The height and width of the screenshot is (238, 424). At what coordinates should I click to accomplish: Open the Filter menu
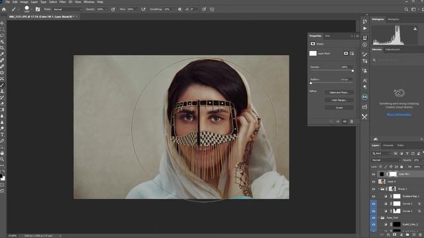62,2
